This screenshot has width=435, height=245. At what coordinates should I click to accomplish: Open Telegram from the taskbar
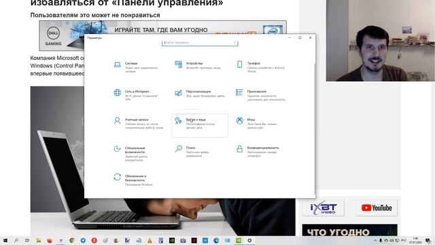click(x=83, y=240)
